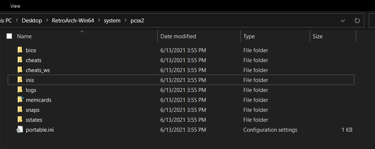
Task: Click the bios folder icon
Action: pyautogui.click(x=20, y=50)
